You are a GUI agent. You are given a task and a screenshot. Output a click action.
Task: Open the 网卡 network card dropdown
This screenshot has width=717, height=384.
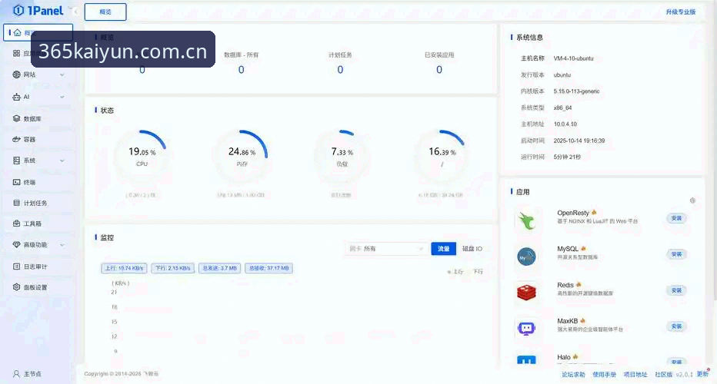pos(386,249)
